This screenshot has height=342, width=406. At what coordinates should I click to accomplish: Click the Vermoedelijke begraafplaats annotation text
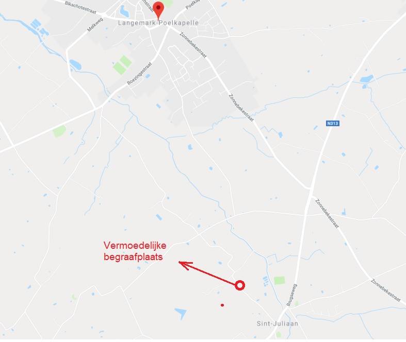(135, 251)
